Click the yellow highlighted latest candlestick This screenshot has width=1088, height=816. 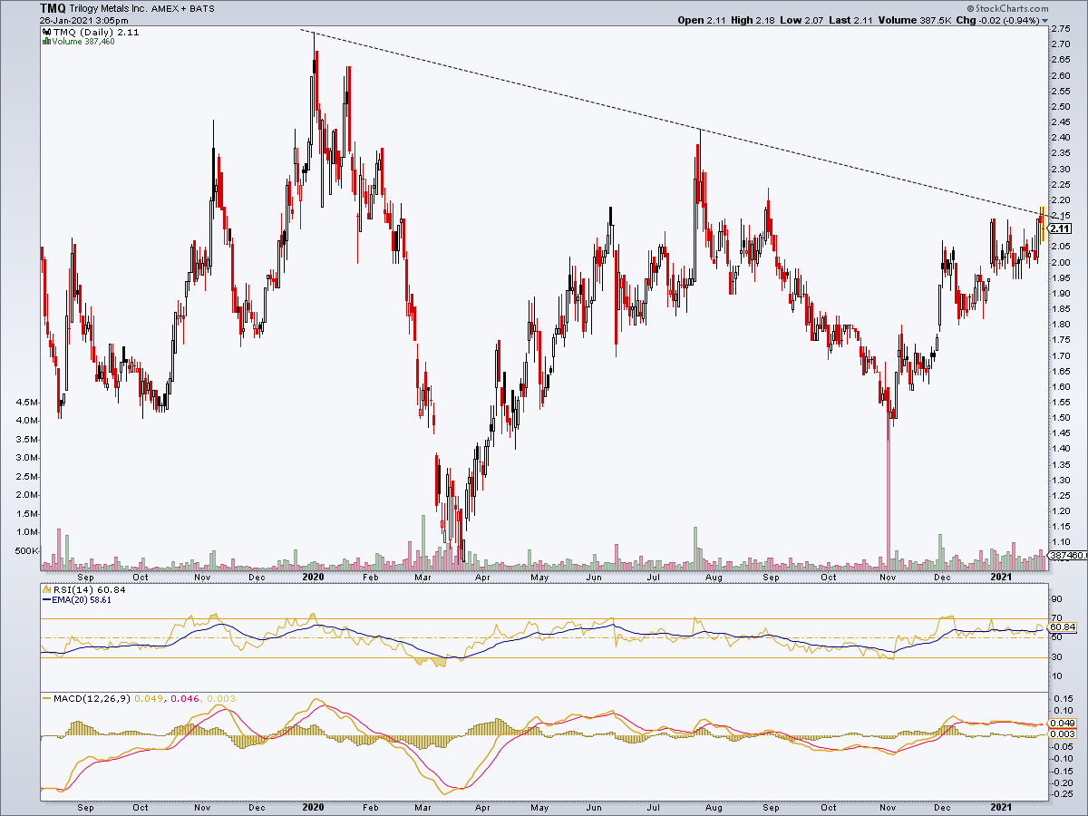pyautogui.click(x=1042, y=225)
